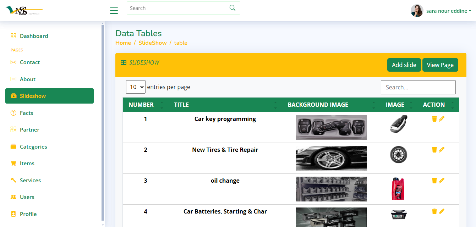Viewport: 476px width, 227px height.
Task: Sort table by the Number column
Action: coord(141,105)
